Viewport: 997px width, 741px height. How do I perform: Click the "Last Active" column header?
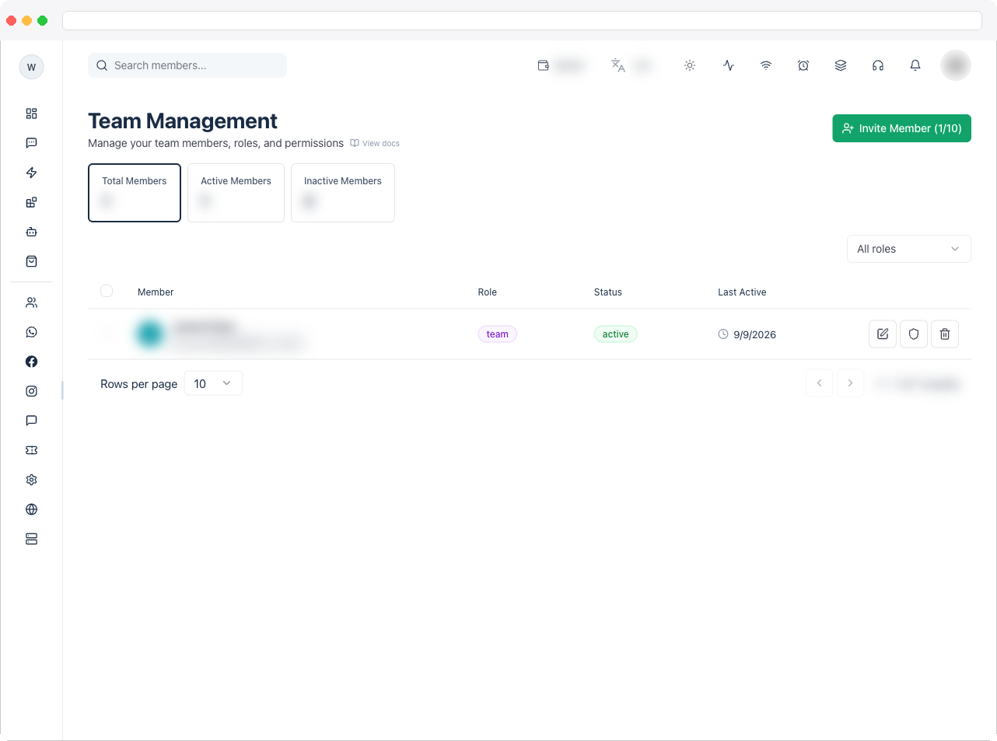tap(742, 292)
